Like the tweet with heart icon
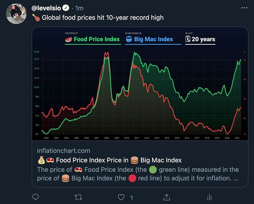Image resolution: width=254 pixels, height=204 pixels. [122, 197]
